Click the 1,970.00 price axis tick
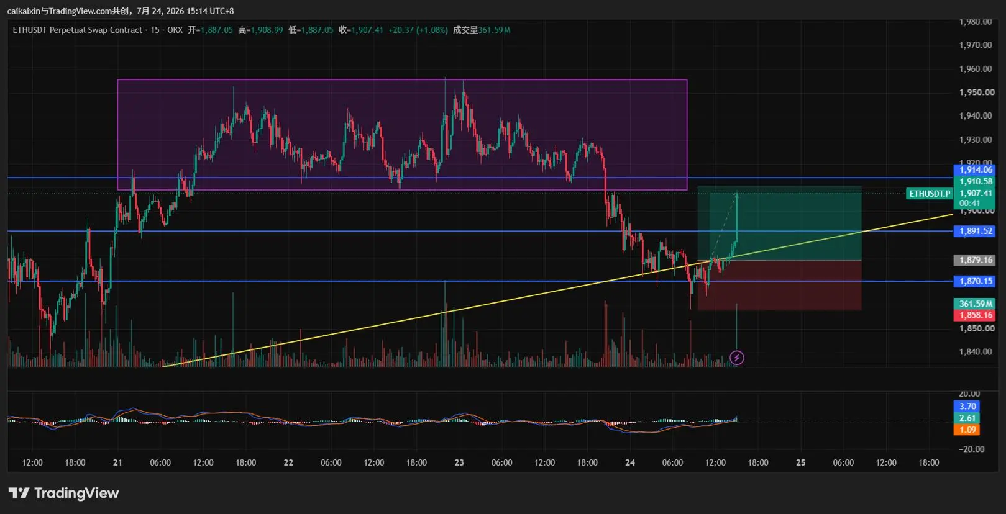 tap(976, 45)
